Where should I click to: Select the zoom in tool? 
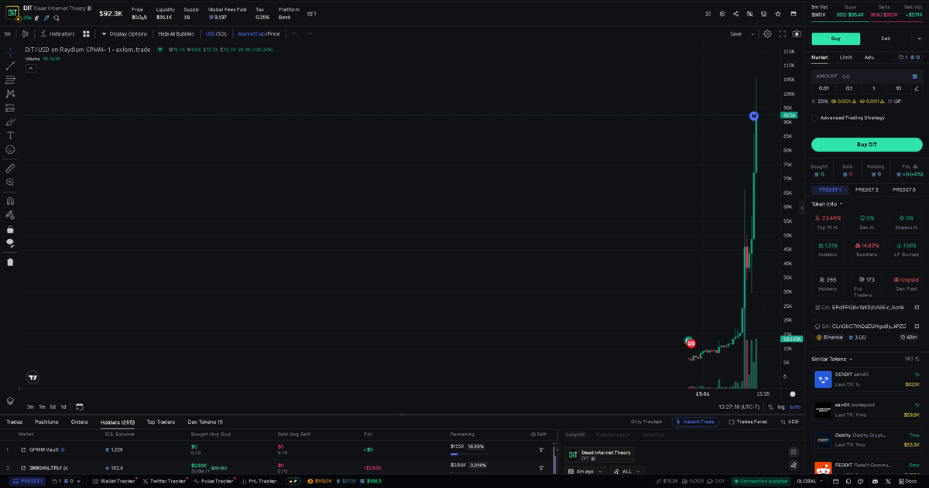pyautogui.click(x=10, y=182)
